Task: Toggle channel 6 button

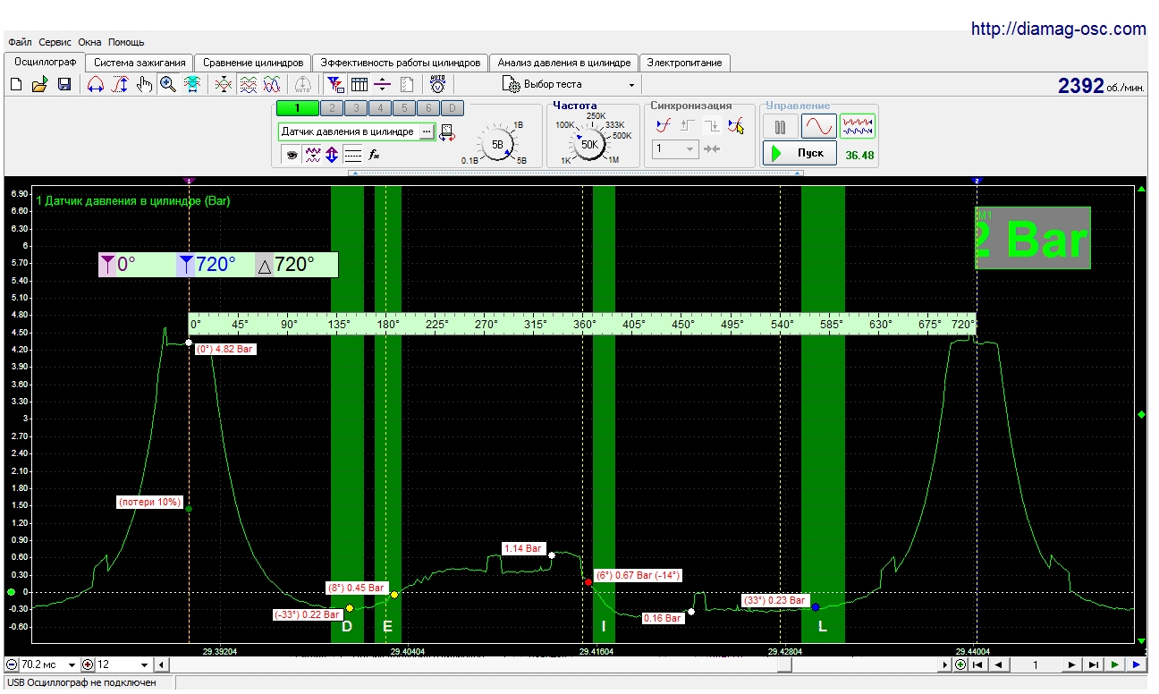Action: 428,108
